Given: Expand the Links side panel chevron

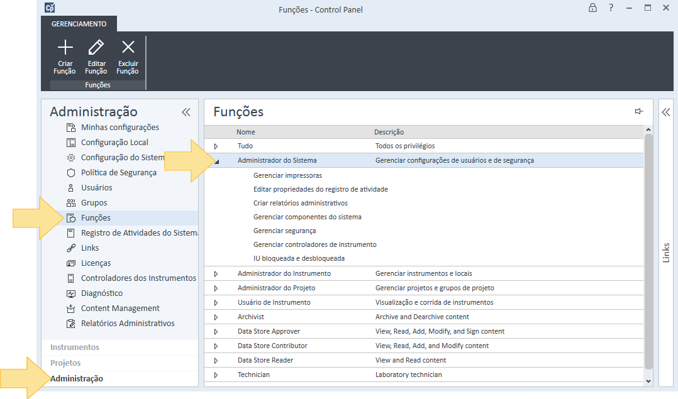Looking at the screenshot, I should [666, 112].
